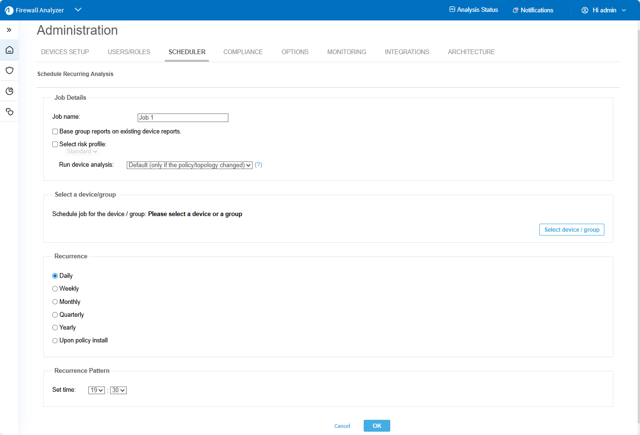Expand the Hi admin user menu
Viewport: 640px width, 435px height.
603,10
